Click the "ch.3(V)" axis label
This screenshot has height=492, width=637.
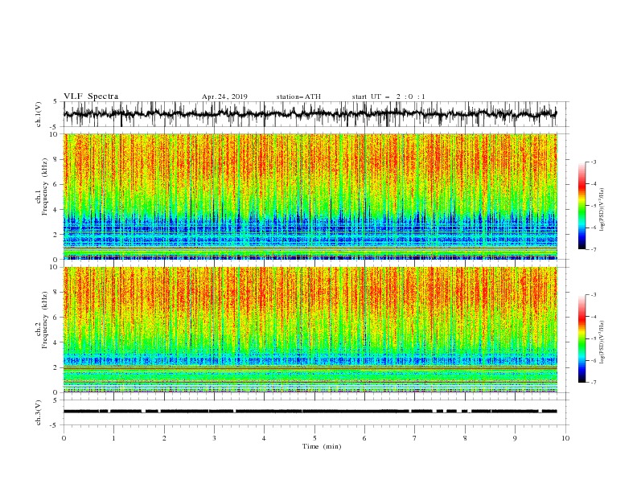pos(39,412)
